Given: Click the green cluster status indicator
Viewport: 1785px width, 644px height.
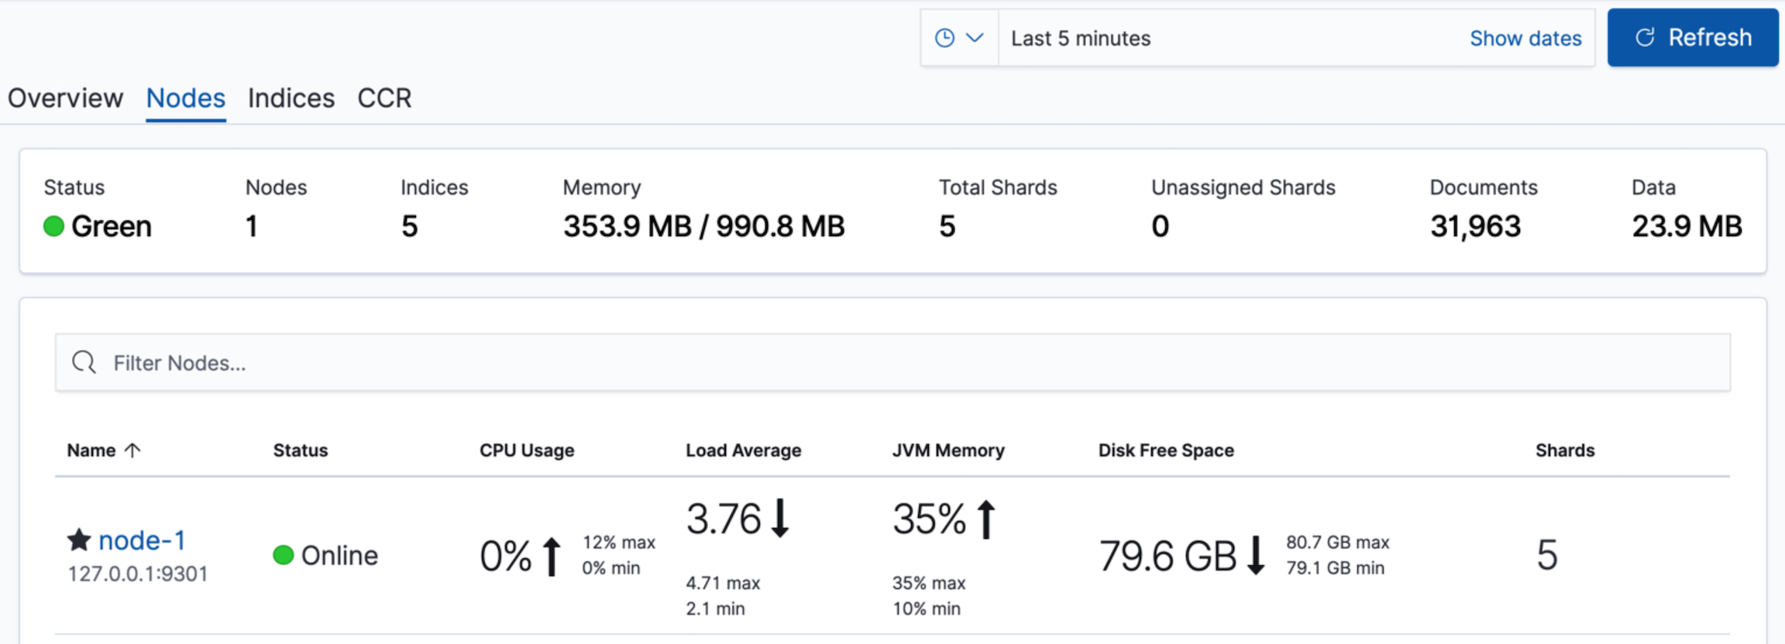Looking at the screenshot, I should coord(53,226).
